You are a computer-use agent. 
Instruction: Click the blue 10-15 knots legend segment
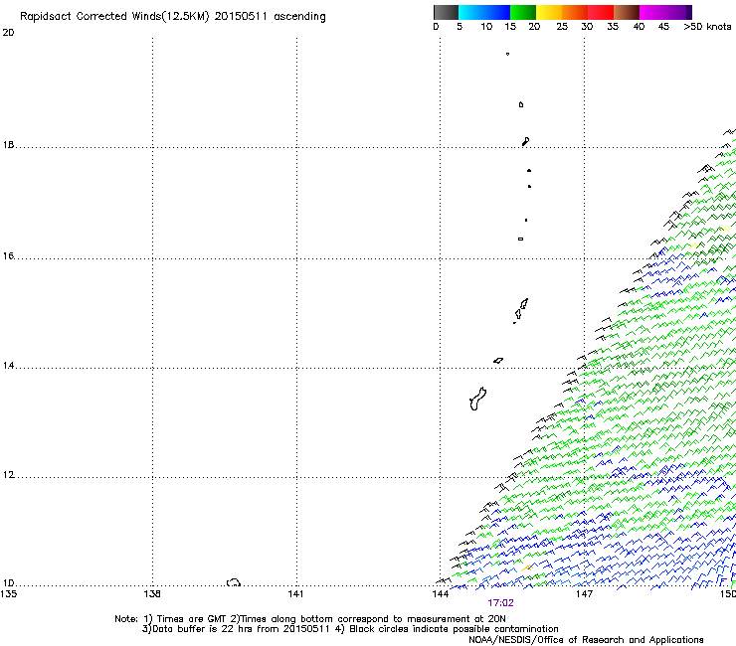point(497,12)
